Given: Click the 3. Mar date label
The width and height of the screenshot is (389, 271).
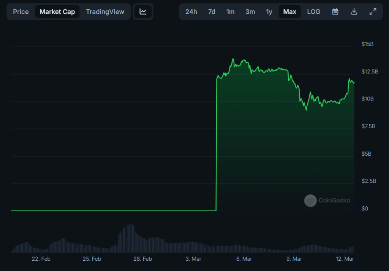Looking at the screenshot, I should coord(193,259).
